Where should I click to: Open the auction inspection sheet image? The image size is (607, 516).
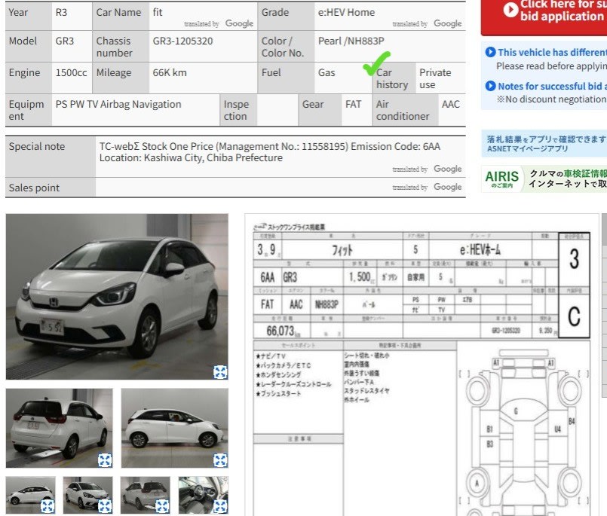click(422, 365)
